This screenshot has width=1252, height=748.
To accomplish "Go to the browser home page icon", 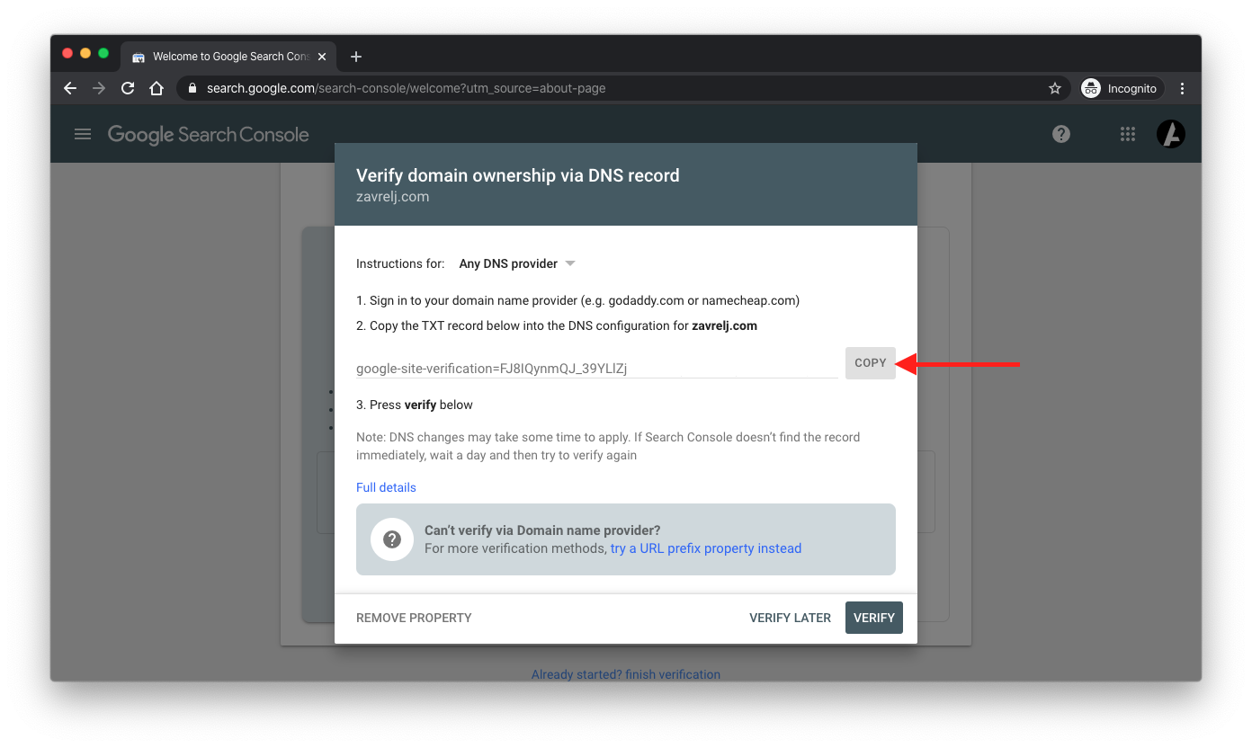I will 156,88.
